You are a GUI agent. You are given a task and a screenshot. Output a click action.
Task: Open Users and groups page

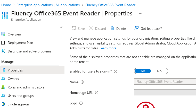pos(21,96)
